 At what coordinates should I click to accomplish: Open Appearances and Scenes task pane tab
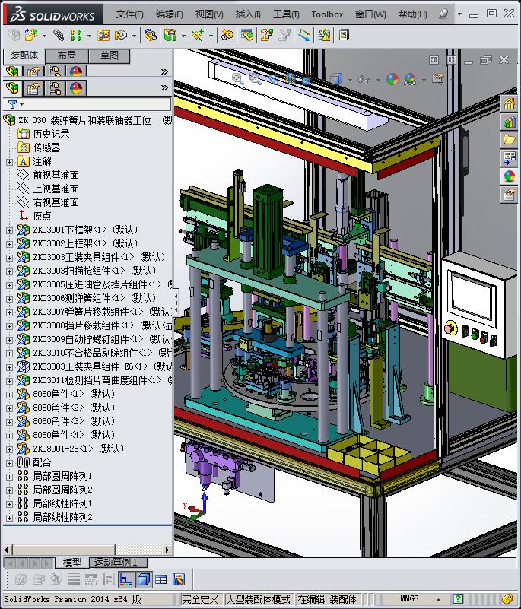[x=509, y=176]
